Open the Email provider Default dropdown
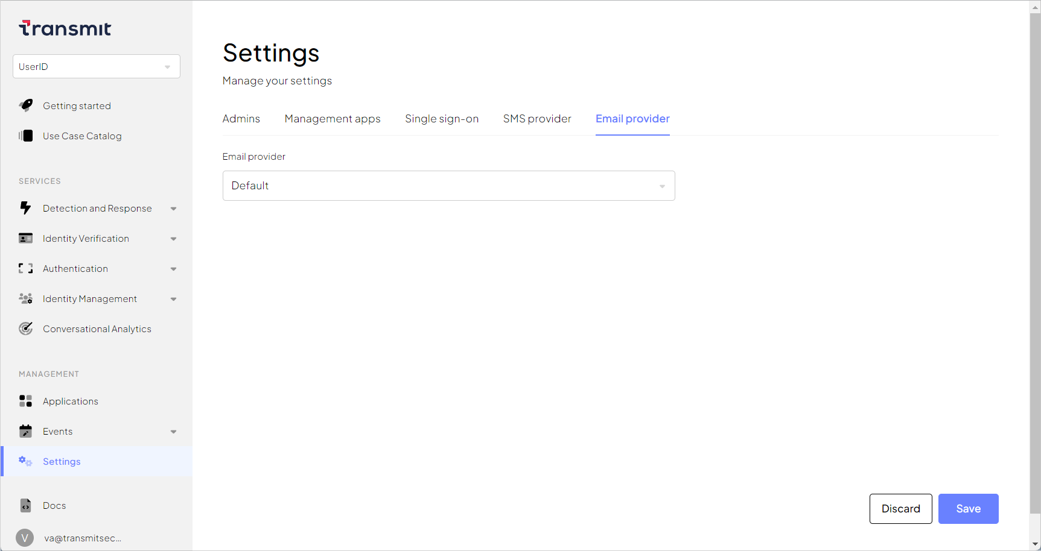1041x551 pixels. 448,186
